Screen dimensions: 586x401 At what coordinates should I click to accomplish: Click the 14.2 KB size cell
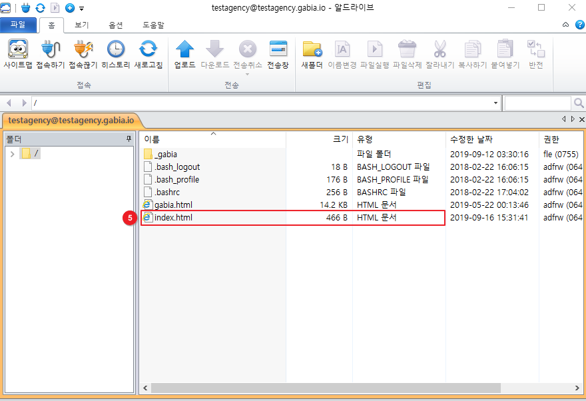(x=334, y=204)
